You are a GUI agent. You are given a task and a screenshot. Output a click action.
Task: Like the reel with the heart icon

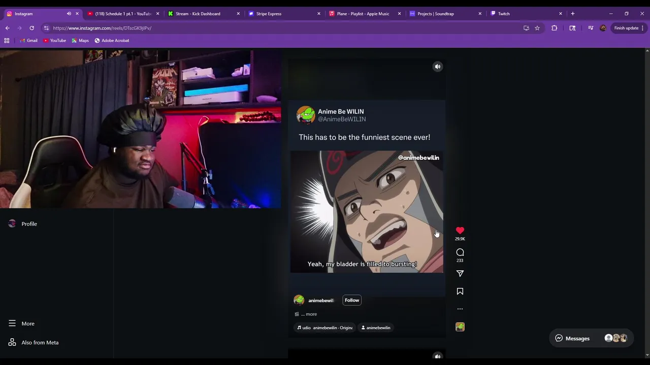tap(460, 231)
